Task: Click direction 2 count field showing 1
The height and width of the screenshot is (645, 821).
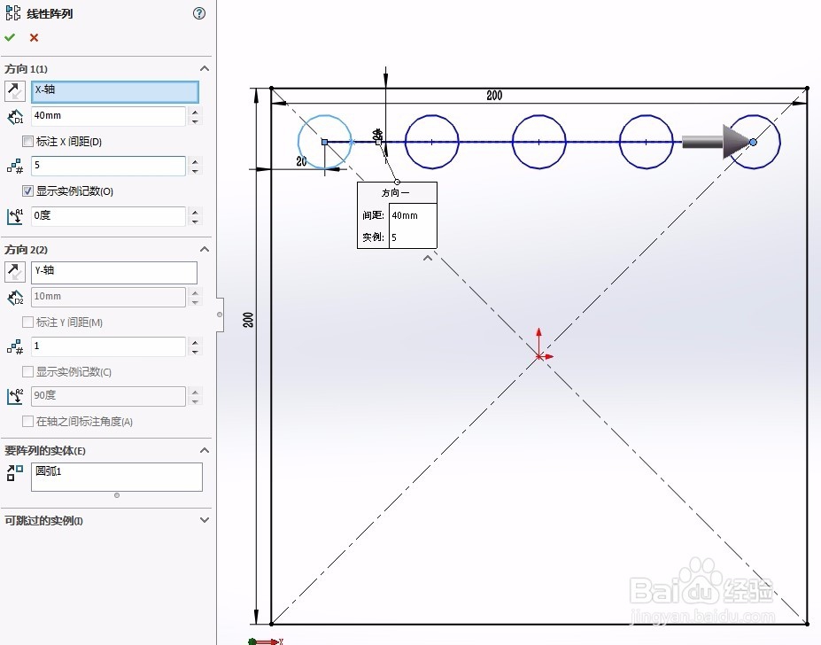Action: (108, 346)
